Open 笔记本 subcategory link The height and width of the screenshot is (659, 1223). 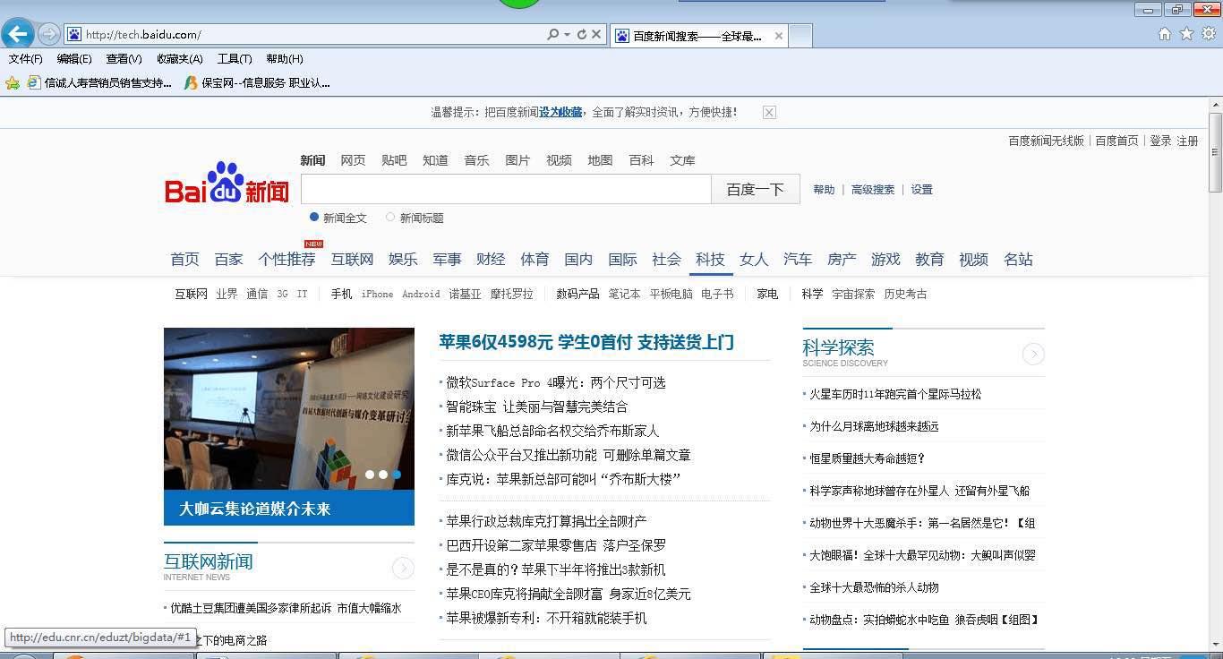point(624,294)
